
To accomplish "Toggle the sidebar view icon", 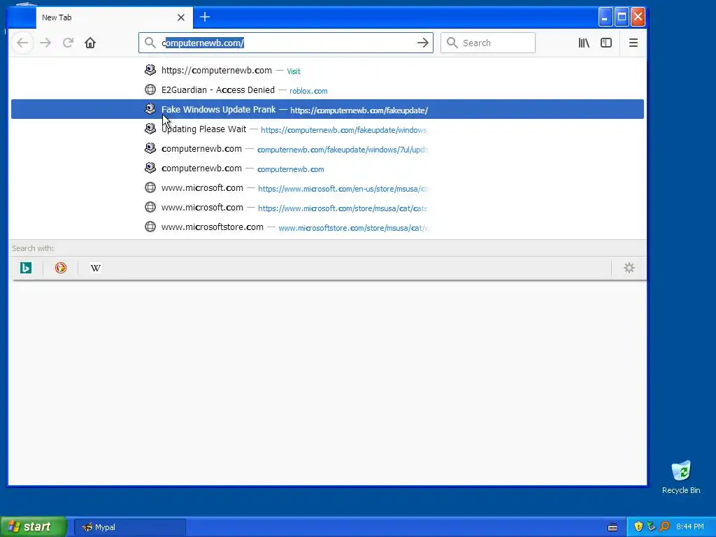I will tap(606, 43).
